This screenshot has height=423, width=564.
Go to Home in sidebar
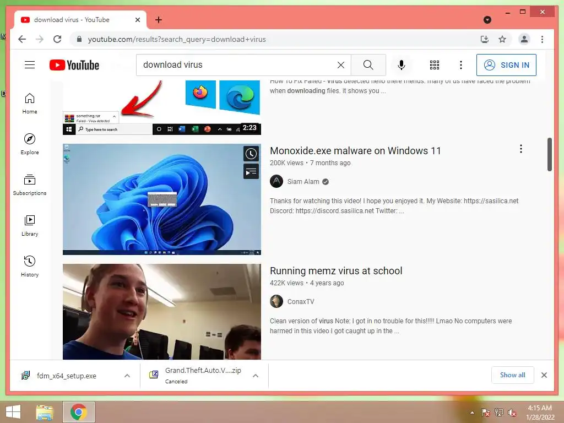(x=30, y=104)
